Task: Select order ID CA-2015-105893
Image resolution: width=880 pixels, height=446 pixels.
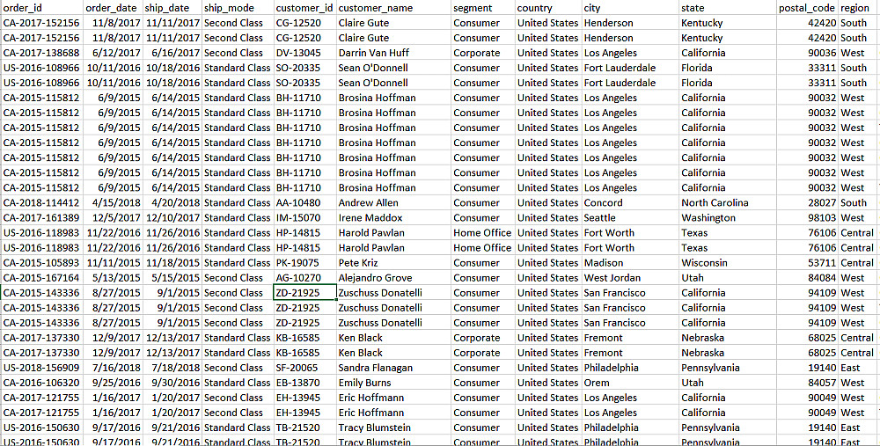Action: 42,262
